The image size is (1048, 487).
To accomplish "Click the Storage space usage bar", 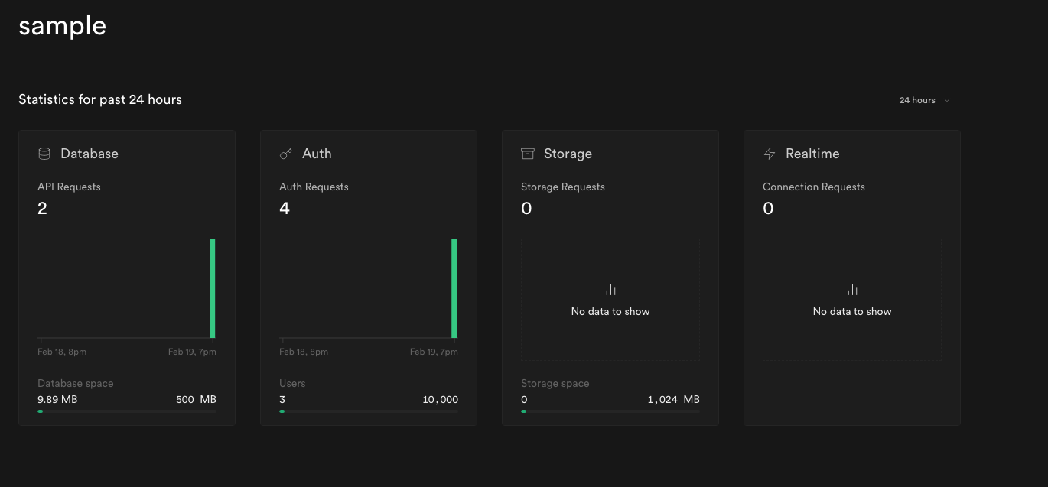I will (610, 411).
